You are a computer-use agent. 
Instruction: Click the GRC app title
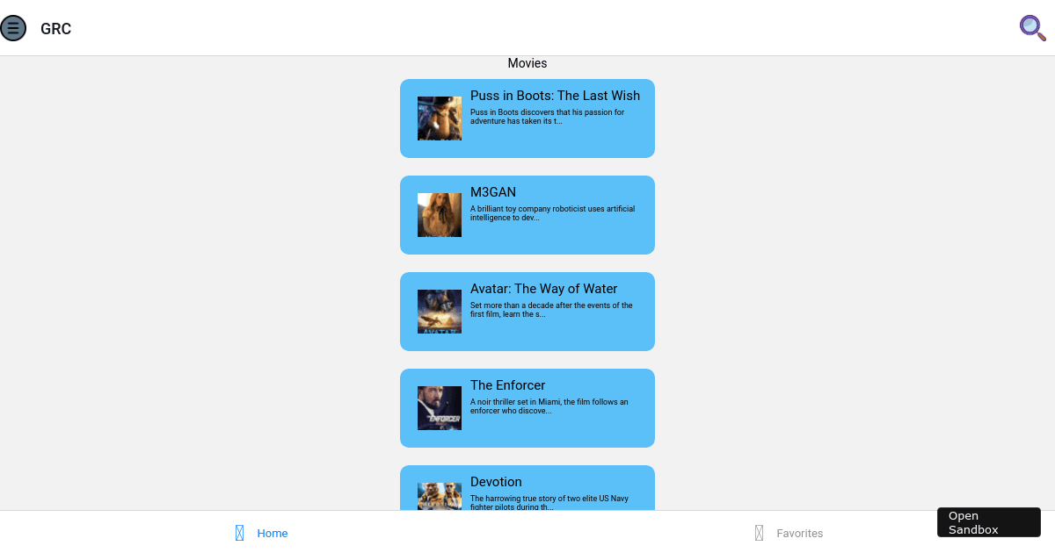(55, 29)
